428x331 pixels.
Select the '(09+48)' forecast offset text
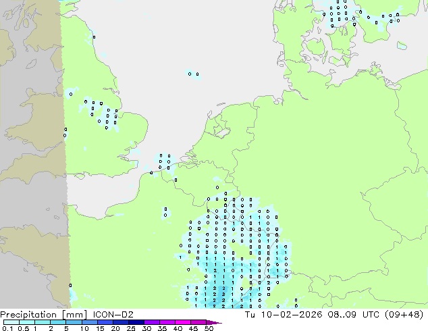click(404, 315)
